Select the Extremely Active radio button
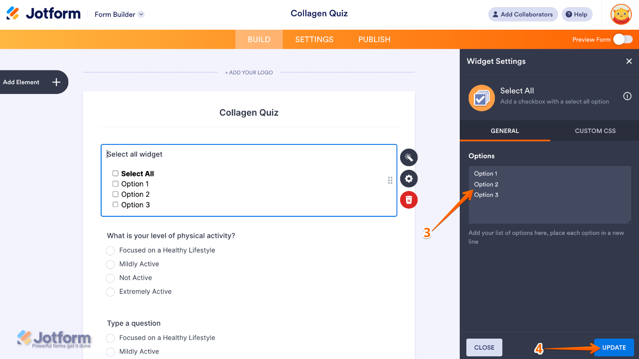 click(x=110, y=292)
